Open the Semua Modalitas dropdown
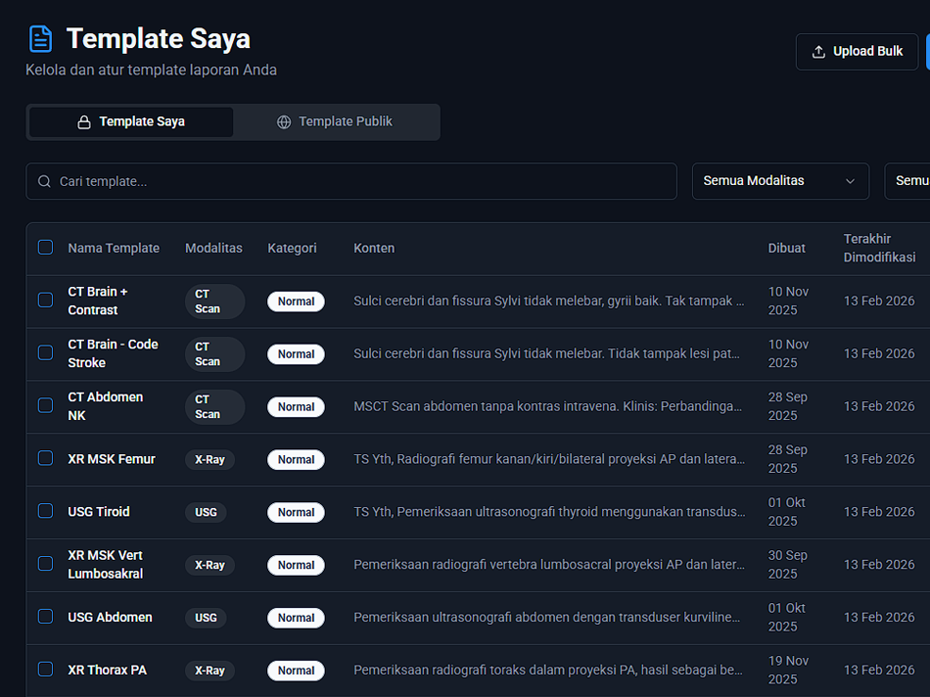This screenshot has width=930, height=697. 780,181
